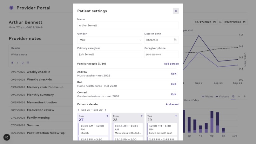Open Family meeting note

point(41,118)
